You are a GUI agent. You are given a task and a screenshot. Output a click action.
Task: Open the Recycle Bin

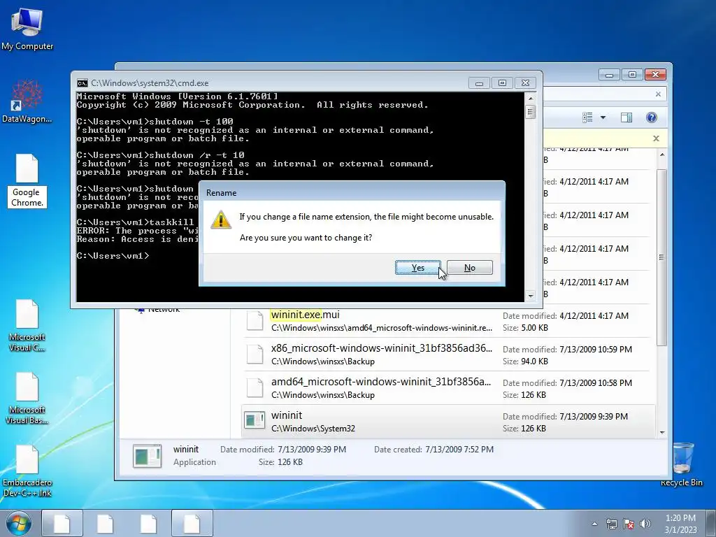[x=681, y=464]
